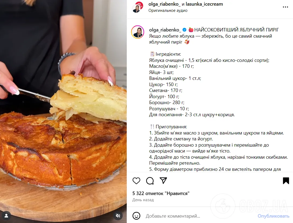The width and height of the screenshot is (293, 223).
Task: Open lasunka_icecream profile link
Action: (x=204, y=4)
